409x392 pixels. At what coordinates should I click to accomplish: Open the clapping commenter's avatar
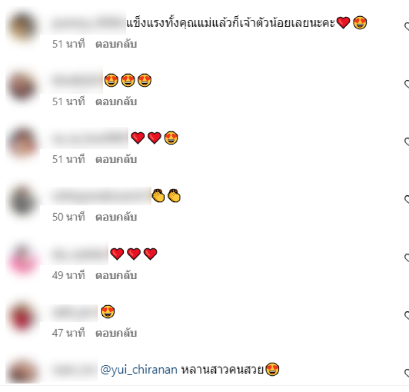[22, 200]
